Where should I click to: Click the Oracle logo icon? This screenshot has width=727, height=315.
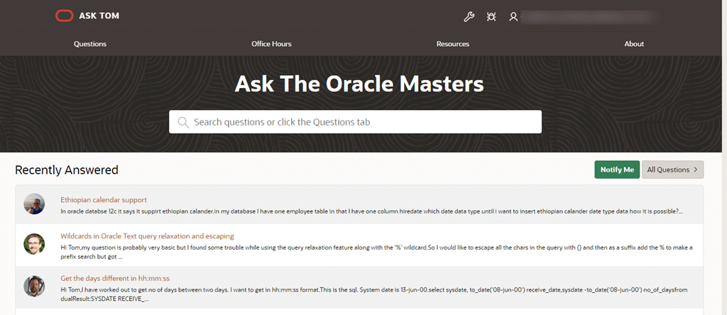pos(65,16)
